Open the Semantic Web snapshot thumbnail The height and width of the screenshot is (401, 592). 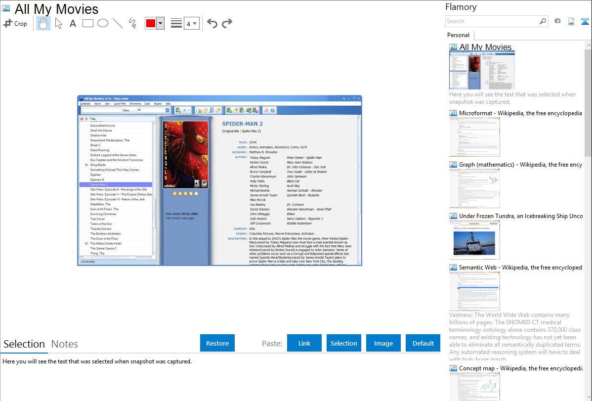(474, 291)
